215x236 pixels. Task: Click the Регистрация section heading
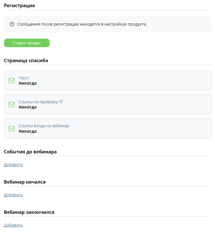click(x=19, y=5)
